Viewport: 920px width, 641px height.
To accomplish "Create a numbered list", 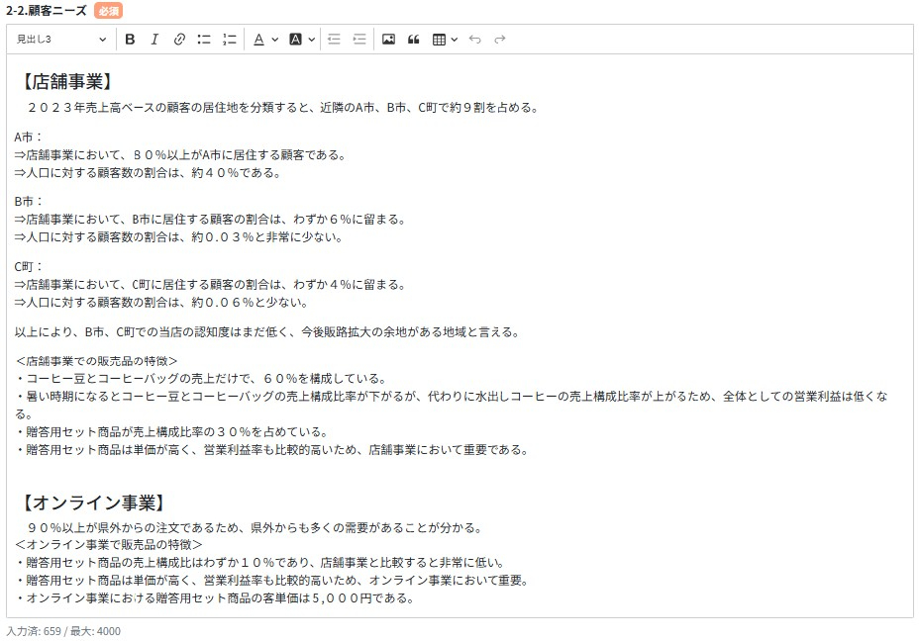I will [227, 39].
